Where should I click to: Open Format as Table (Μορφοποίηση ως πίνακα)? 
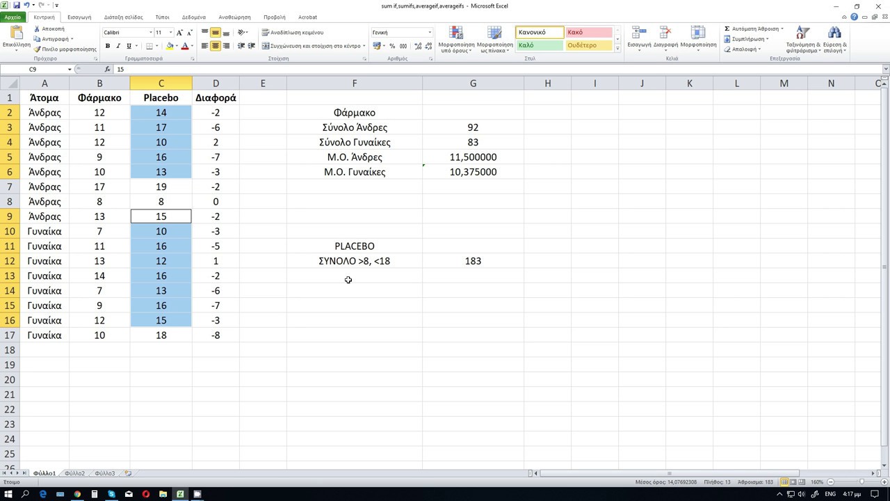pyautogui.click(x=494, y=40)
